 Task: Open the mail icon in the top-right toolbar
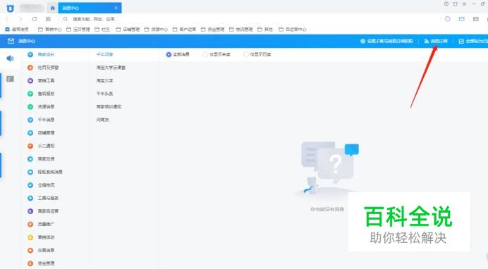point(461,19)
